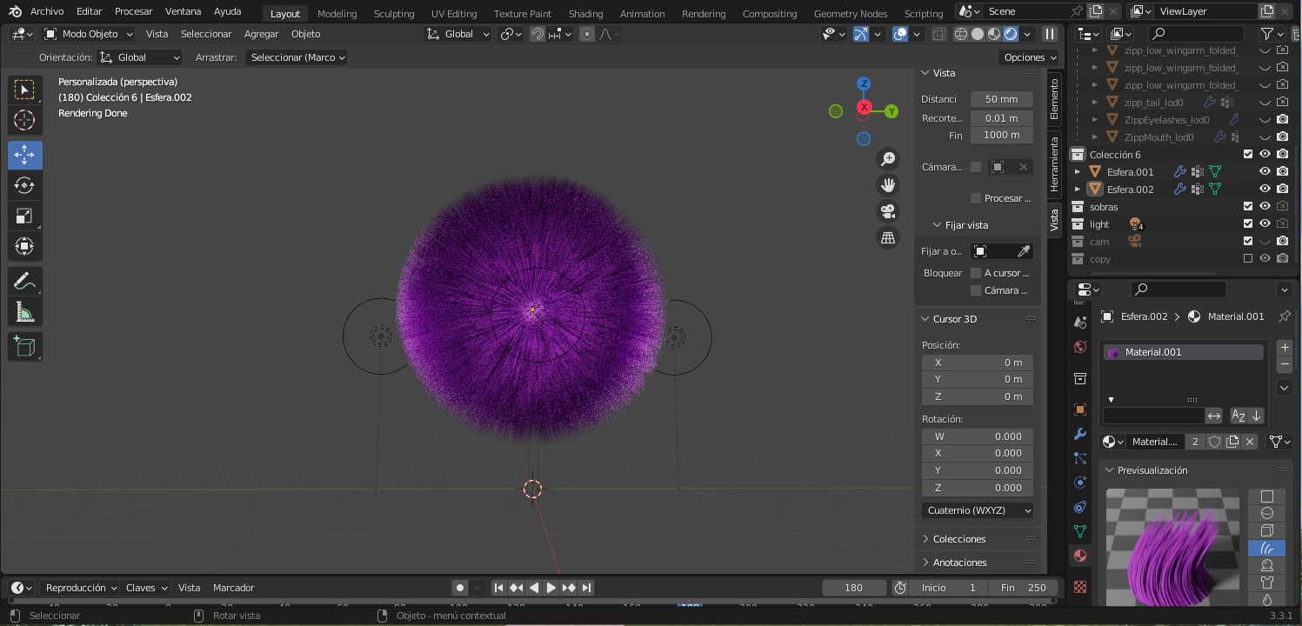Switch to material preview shading
This screenshot has width=1302, height=626.
(994, 34)
